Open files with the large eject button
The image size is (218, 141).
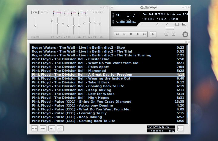(153, 34)
